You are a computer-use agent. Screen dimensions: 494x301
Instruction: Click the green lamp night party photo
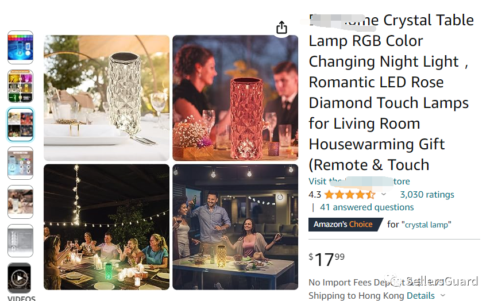pyautogui.click(x=106, y=227)
